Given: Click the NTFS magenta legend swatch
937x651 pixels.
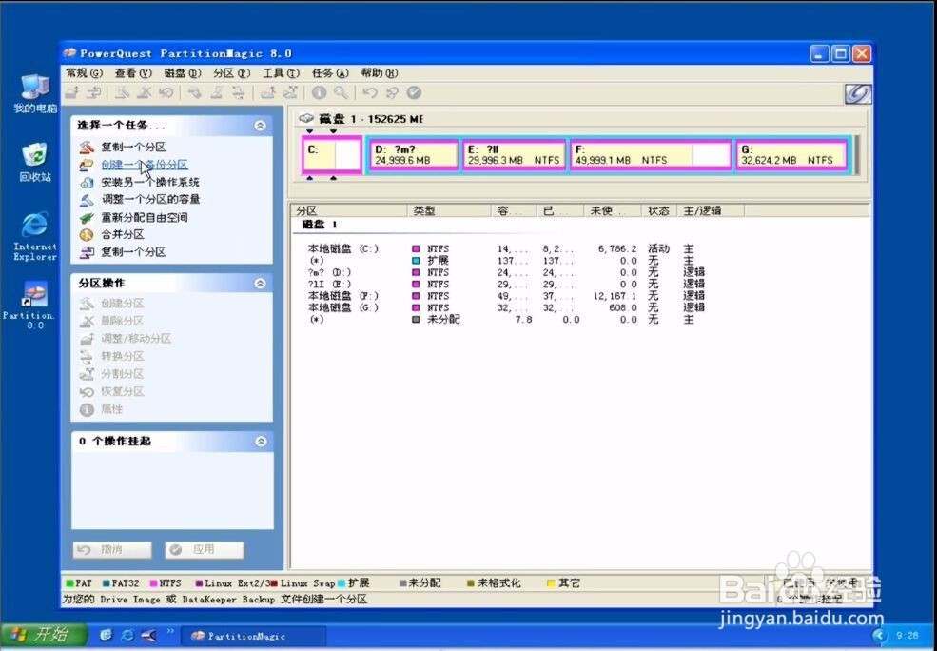Looking at the screenshot, I should [153, 582].
